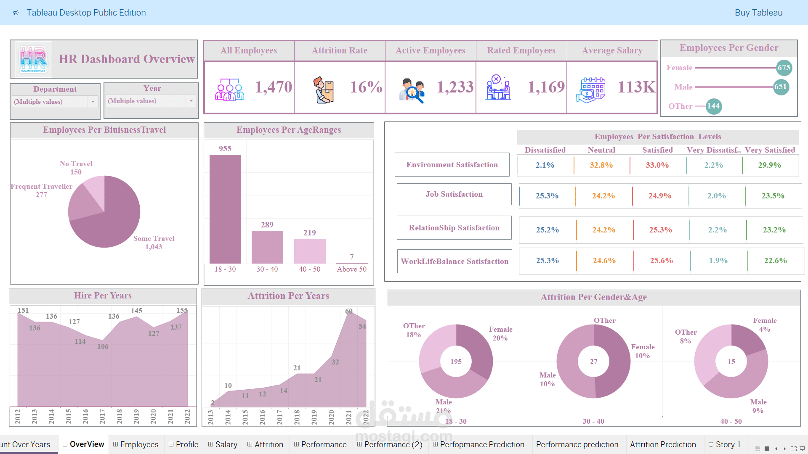Select the OverView dashboard tab
This screenshot has width=808, height=454.
83,444
